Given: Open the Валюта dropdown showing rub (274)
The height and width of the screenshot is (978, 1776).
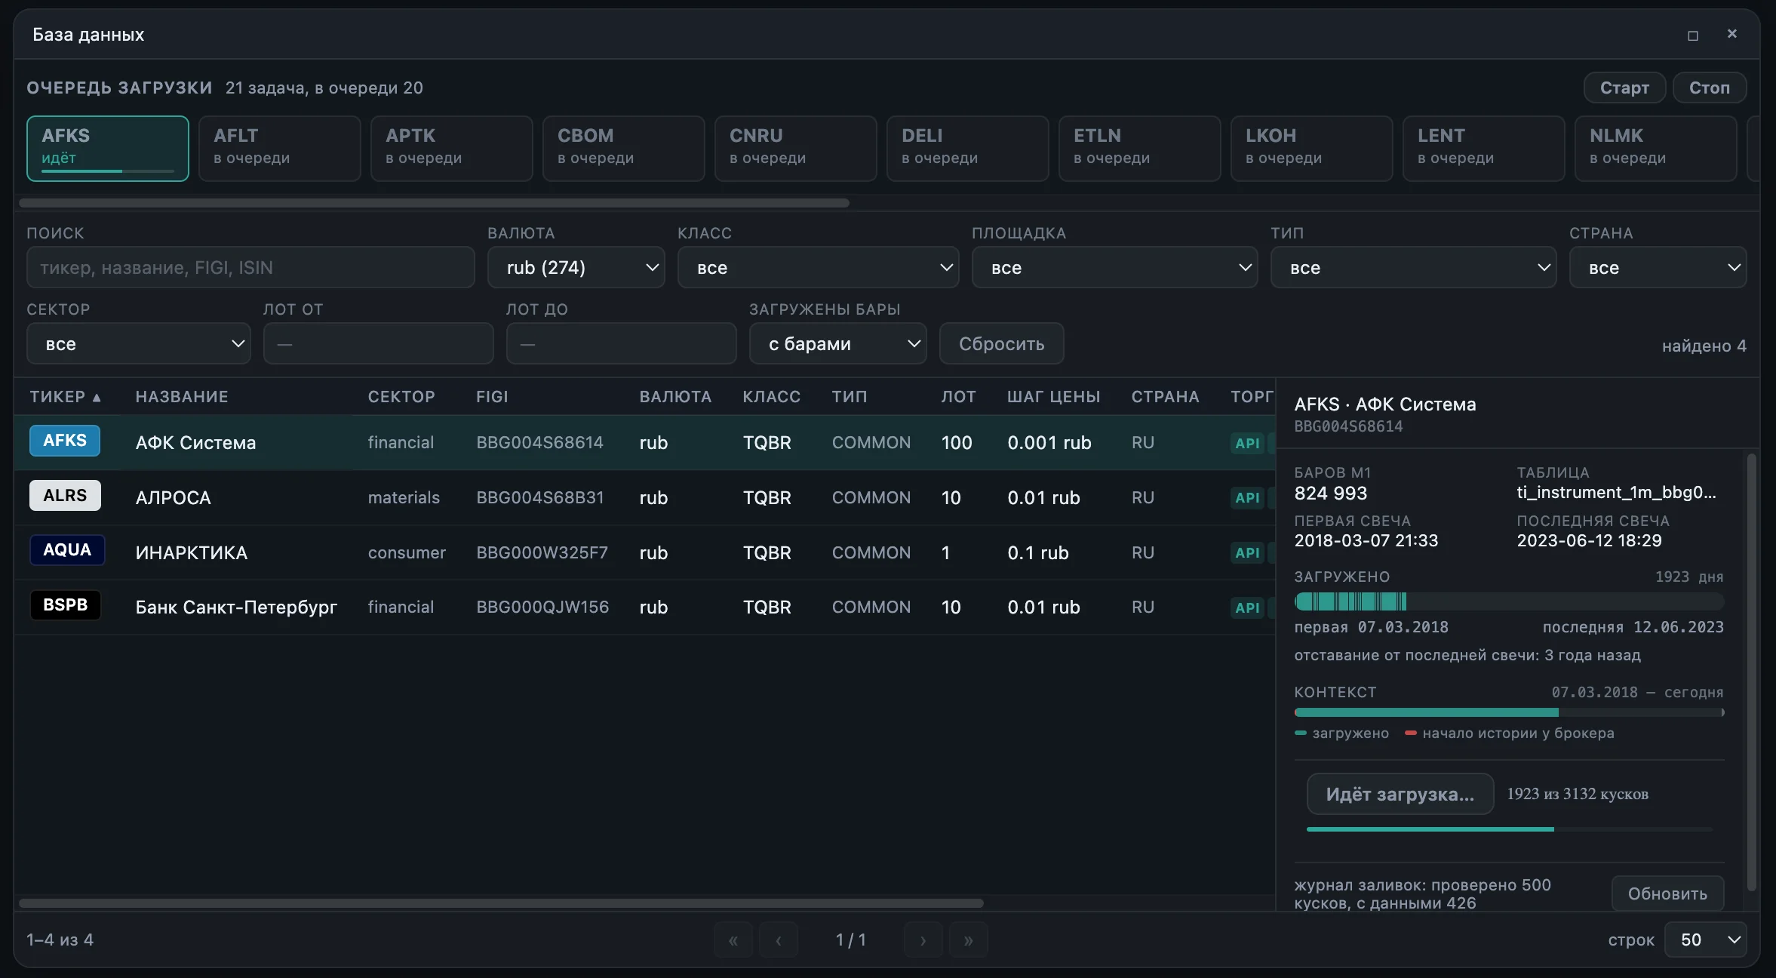Looking at the screenshot, I should (x=576, y=268).
